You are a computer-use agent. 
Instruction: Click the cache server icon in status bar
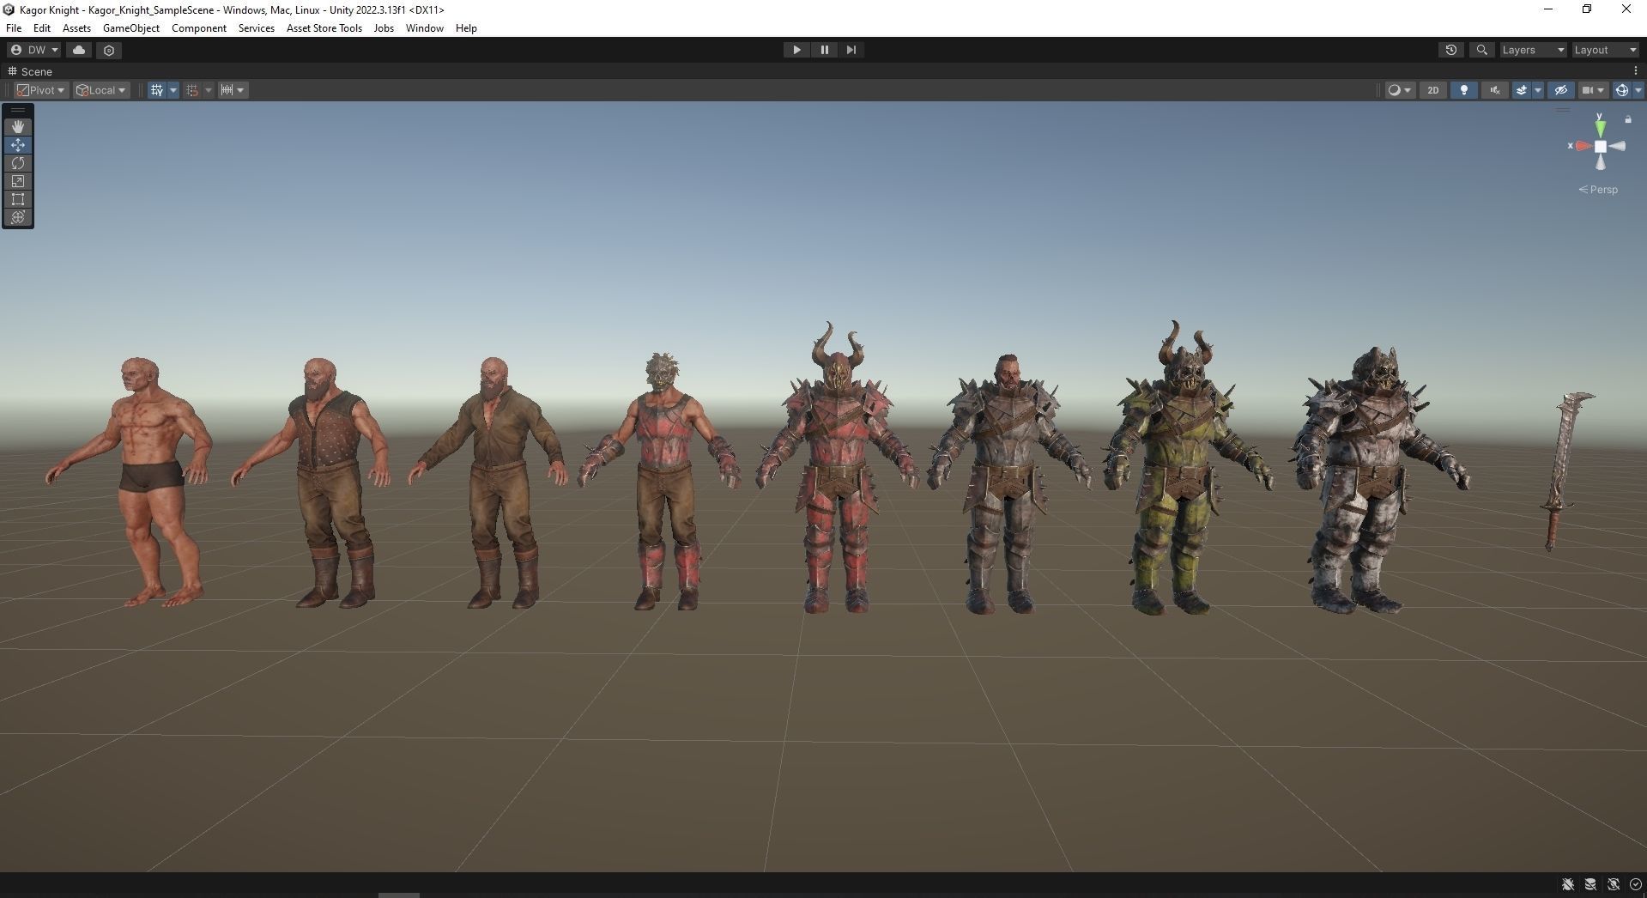(1590, 884)
